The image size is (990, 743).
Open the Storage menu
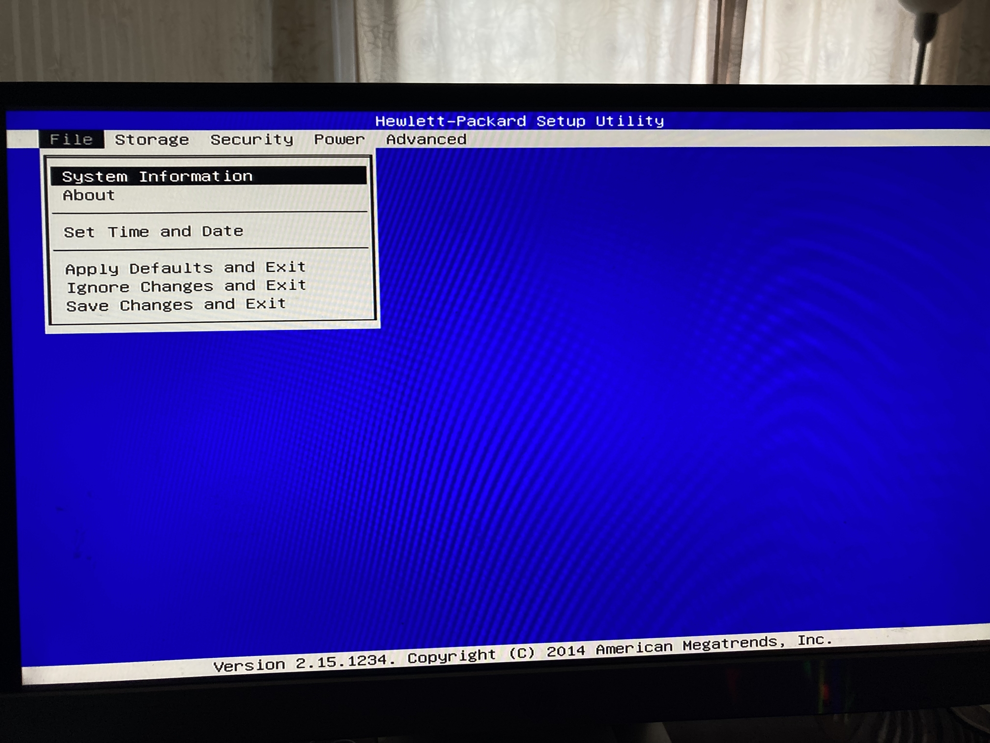(x=152, y=140)
